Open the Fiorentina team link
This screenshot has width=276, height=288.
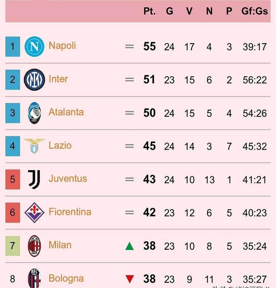[x=70, y=212]
